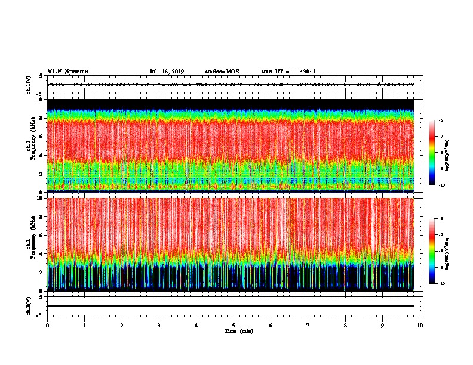This screenshot has height=365, width=473.
Task: Click the "10" tick label on time axis
Action: (x=420, y=325)
